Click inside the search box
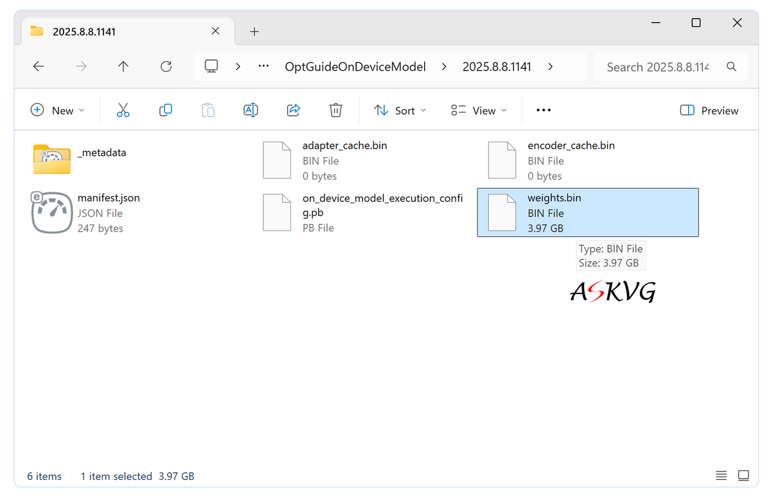The height and width of the screenshot is (503, 771). (655, 66)
